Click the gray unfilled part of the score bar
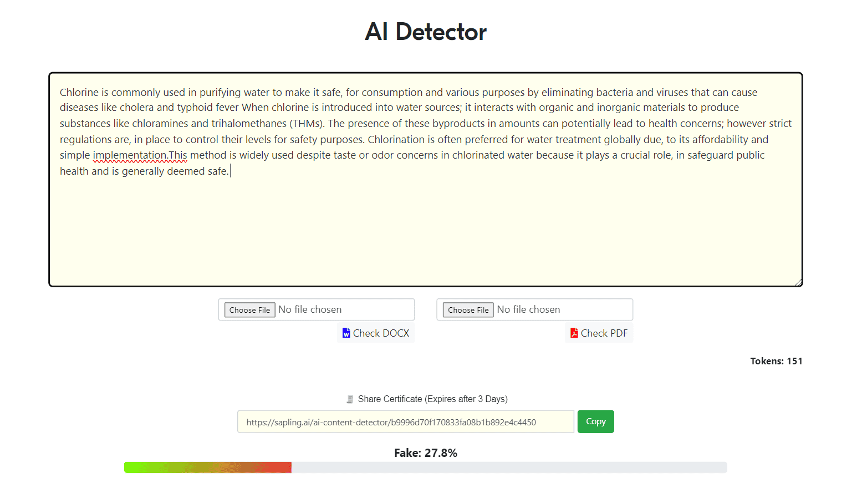Viewport: 862px width, 493px height. point(509,467)
